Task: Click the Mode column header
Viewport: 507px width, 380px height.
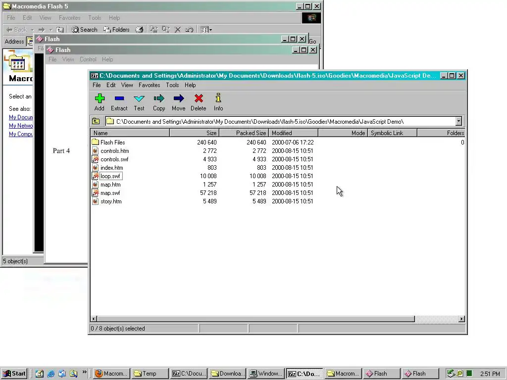Action: coord(343,133)
